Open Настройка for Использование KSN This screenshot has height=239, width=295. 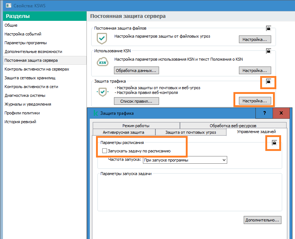tap(255, 71)
